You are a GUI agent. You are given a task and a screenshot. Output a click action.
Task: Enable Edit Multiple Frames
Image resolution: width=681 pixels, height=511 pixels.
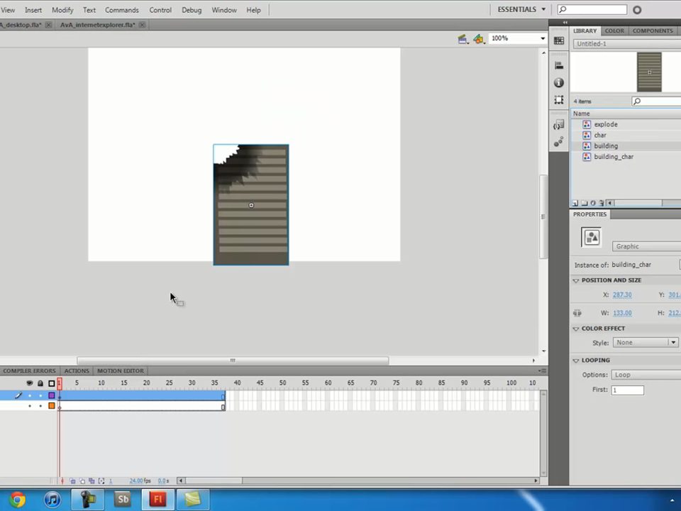92,481
